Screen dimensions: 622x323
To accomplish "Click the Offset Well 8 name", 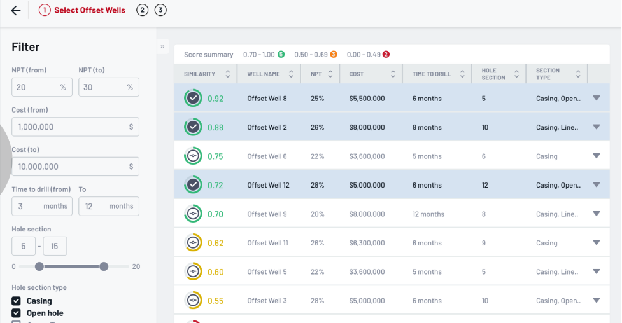I will 267,99.
